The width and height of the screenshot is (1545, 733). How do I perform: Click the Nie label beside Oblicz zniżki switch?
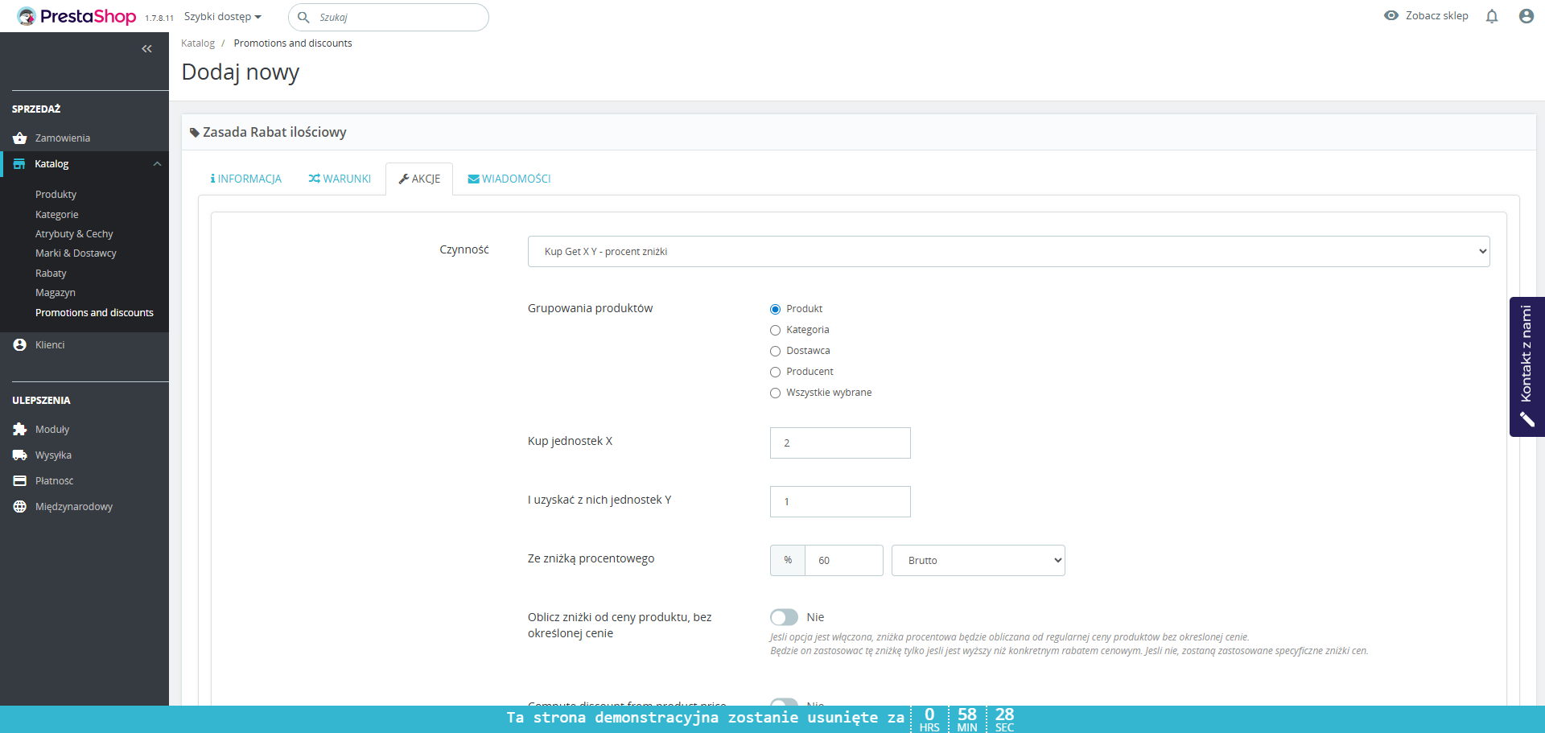(815, 617)
